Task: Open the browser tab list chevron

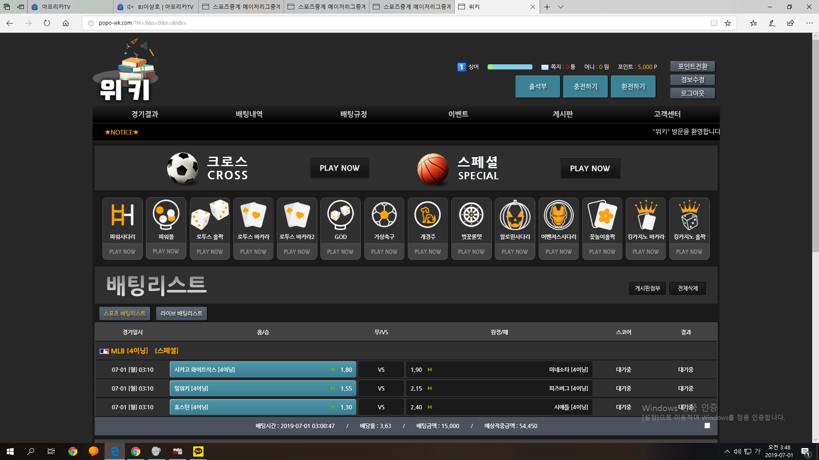Action: pos(561,7)
